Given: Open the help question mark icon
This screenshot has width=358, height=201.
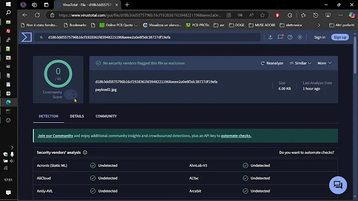Looking at the screenshot, I should coord(290,37).
